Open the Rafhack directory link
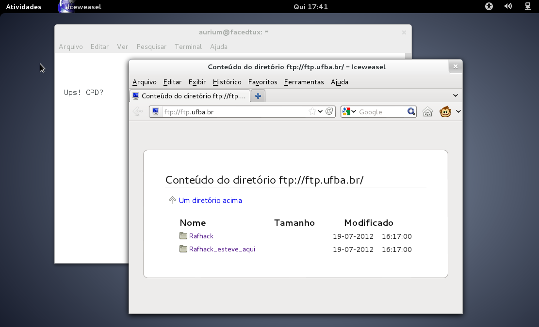The image size is (539, 327). (201, 236)
